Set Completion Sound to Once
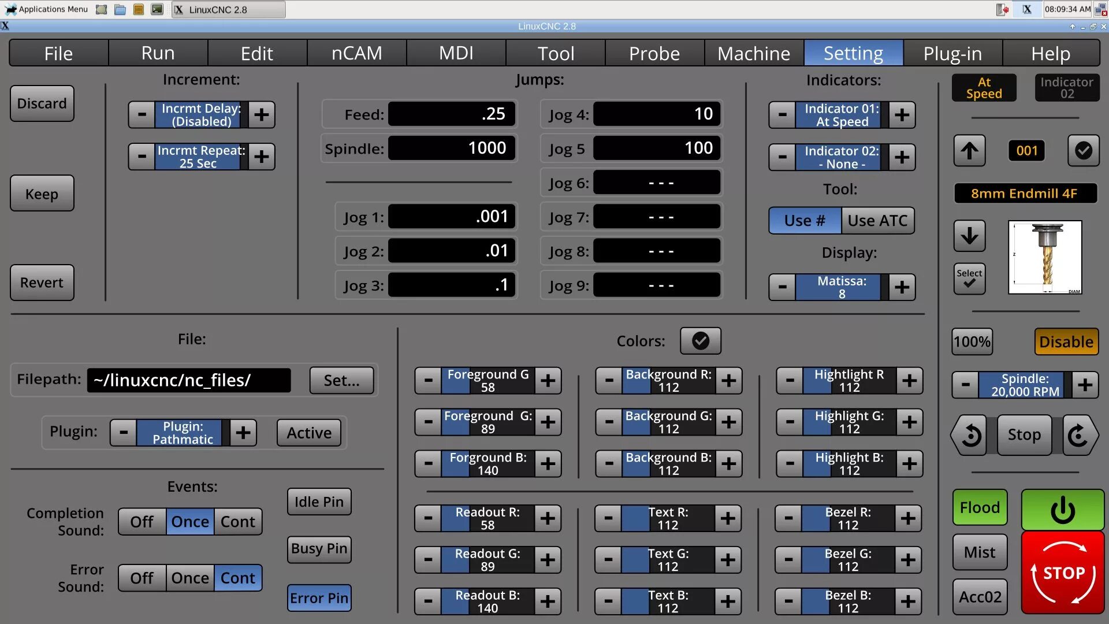 pos(190,522)
